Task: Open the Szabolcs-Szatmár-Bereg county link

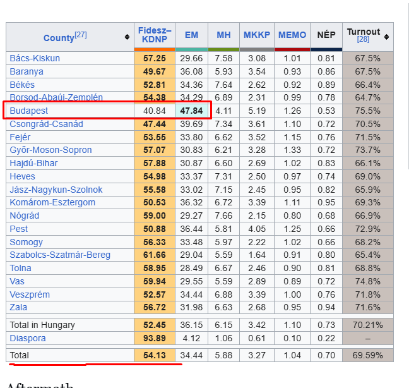Action: 60,255
